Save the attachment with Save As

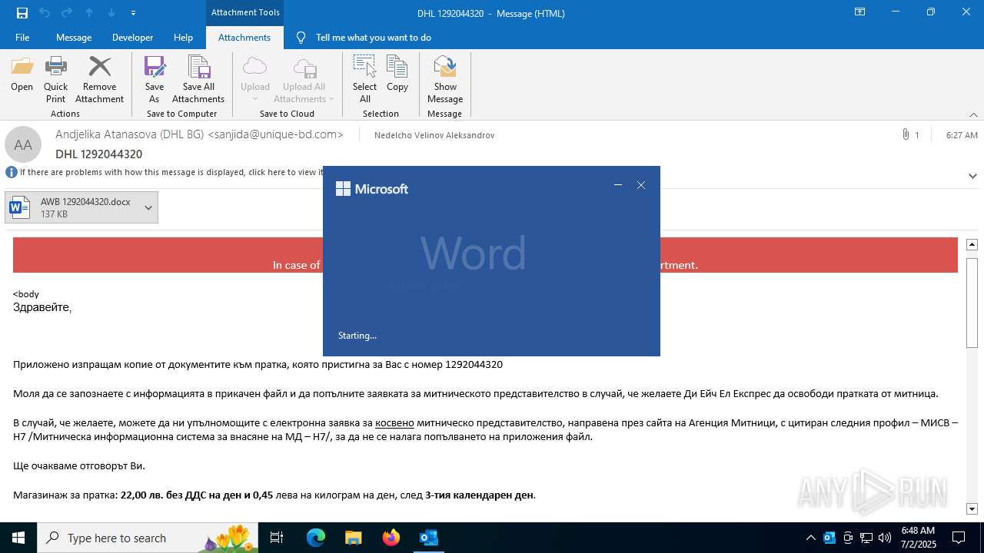coord(155,80)
